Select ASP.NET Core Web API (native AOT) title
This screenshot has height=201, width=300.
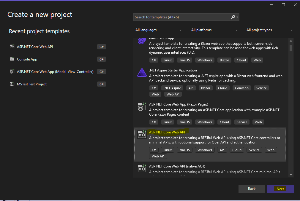[177, 166]
